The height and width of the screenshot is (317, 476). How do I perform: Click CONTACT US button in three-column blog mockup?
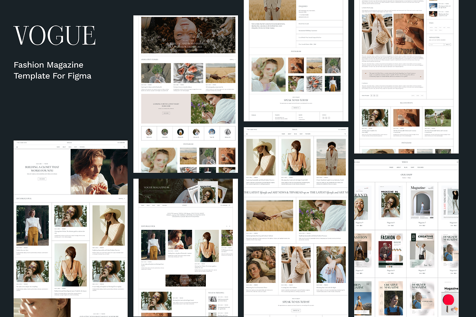pyautogui.click(x=296, y=311)
